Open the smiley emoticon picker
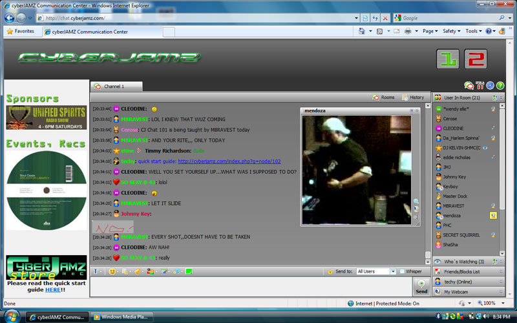This screenshot has width=517, height=323. pos(112,271)
